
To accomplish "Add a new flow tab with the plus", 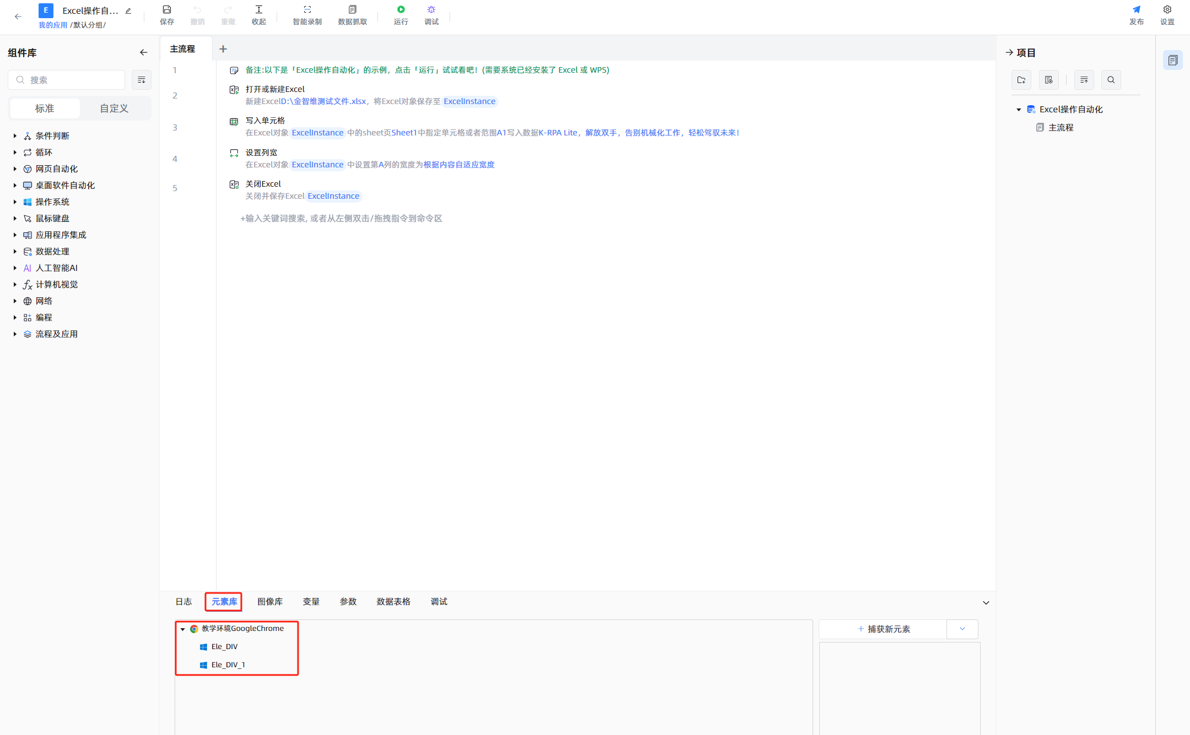I will coord(223,49).
